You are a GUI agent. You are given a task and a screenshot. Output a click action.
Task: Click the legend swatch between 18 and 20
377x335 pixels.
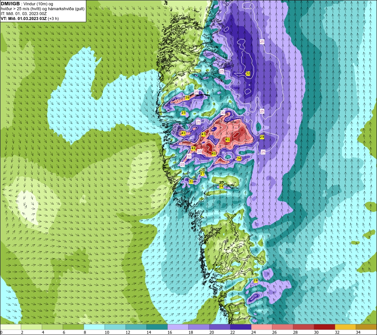coord(199,327)
